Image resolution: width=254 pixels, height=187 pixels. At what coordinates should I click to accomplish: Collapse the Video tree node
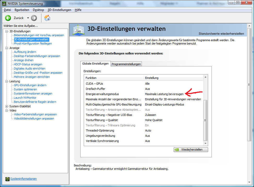click(x=7, y=110)
